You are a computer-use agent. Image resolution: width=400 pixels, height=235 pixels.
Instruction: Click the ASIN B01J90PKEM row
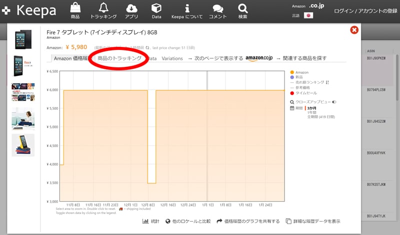click(376, 58)
